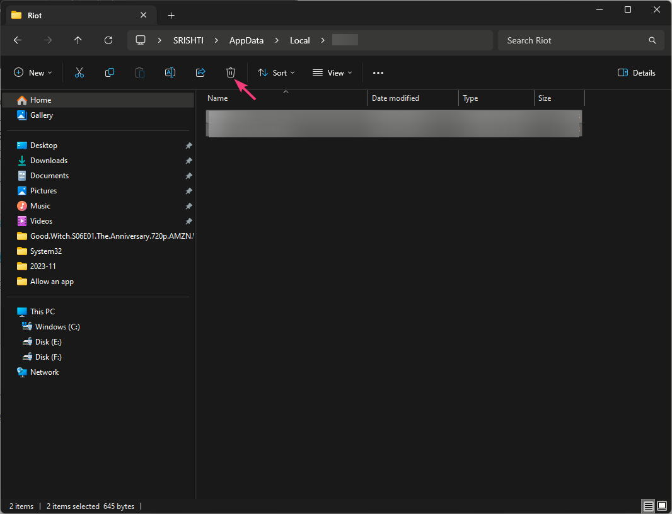This screenshot has width=672, height=514.
Task: Go up one folder level arrow
Action: coord(78,40)
